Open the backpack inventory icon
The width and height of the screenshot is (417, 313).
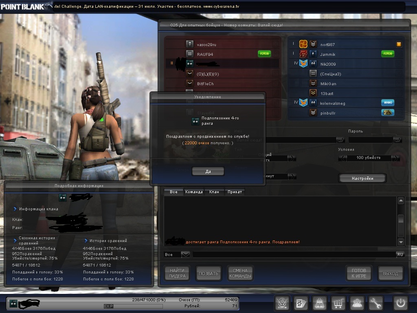[x=319, y=303]
